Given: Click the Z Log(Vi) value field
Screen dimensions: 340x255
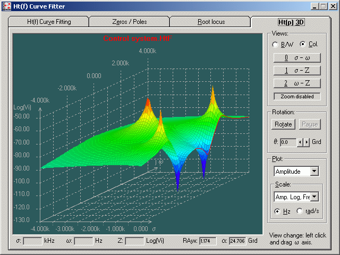Looking at the screenshot, I should coord(134,241).
